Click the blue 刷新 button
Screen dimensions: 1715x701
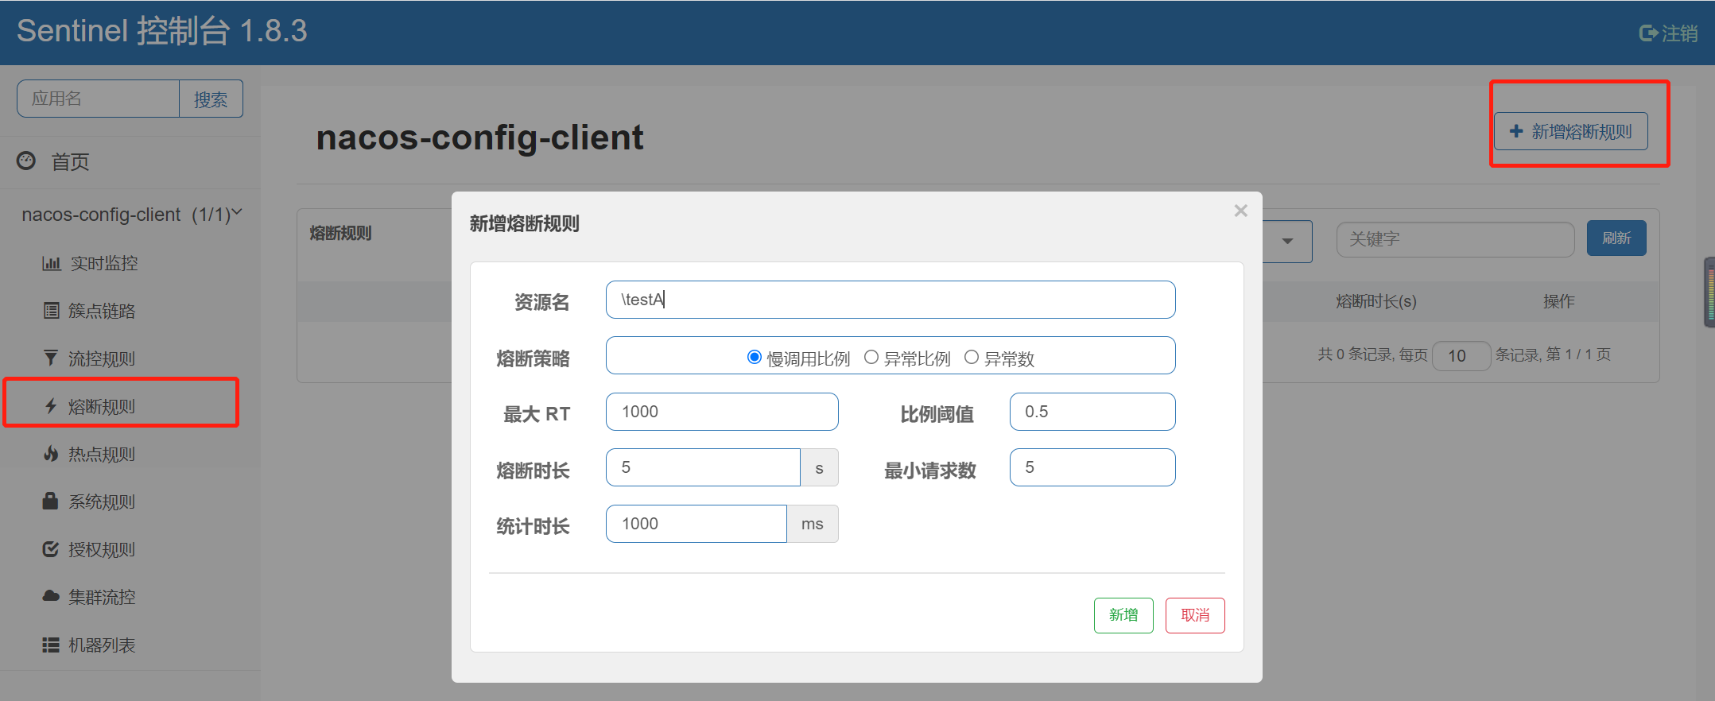[1616, 238]
